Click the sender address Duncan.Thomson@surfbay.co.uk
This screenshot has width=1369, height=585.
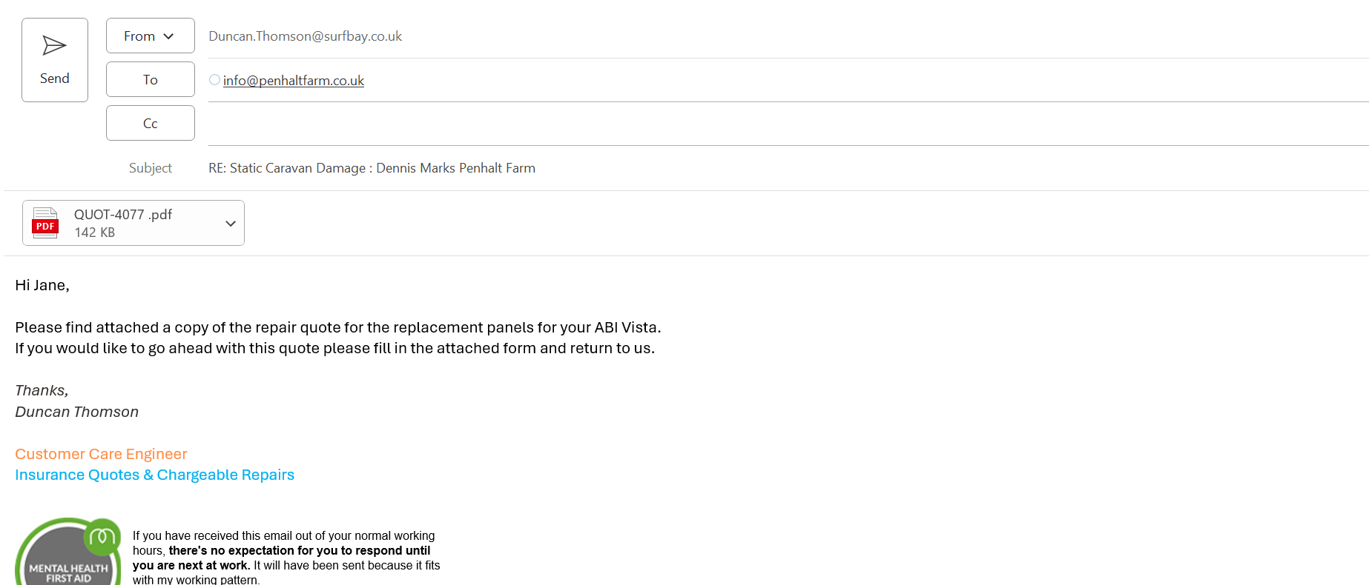305,36
